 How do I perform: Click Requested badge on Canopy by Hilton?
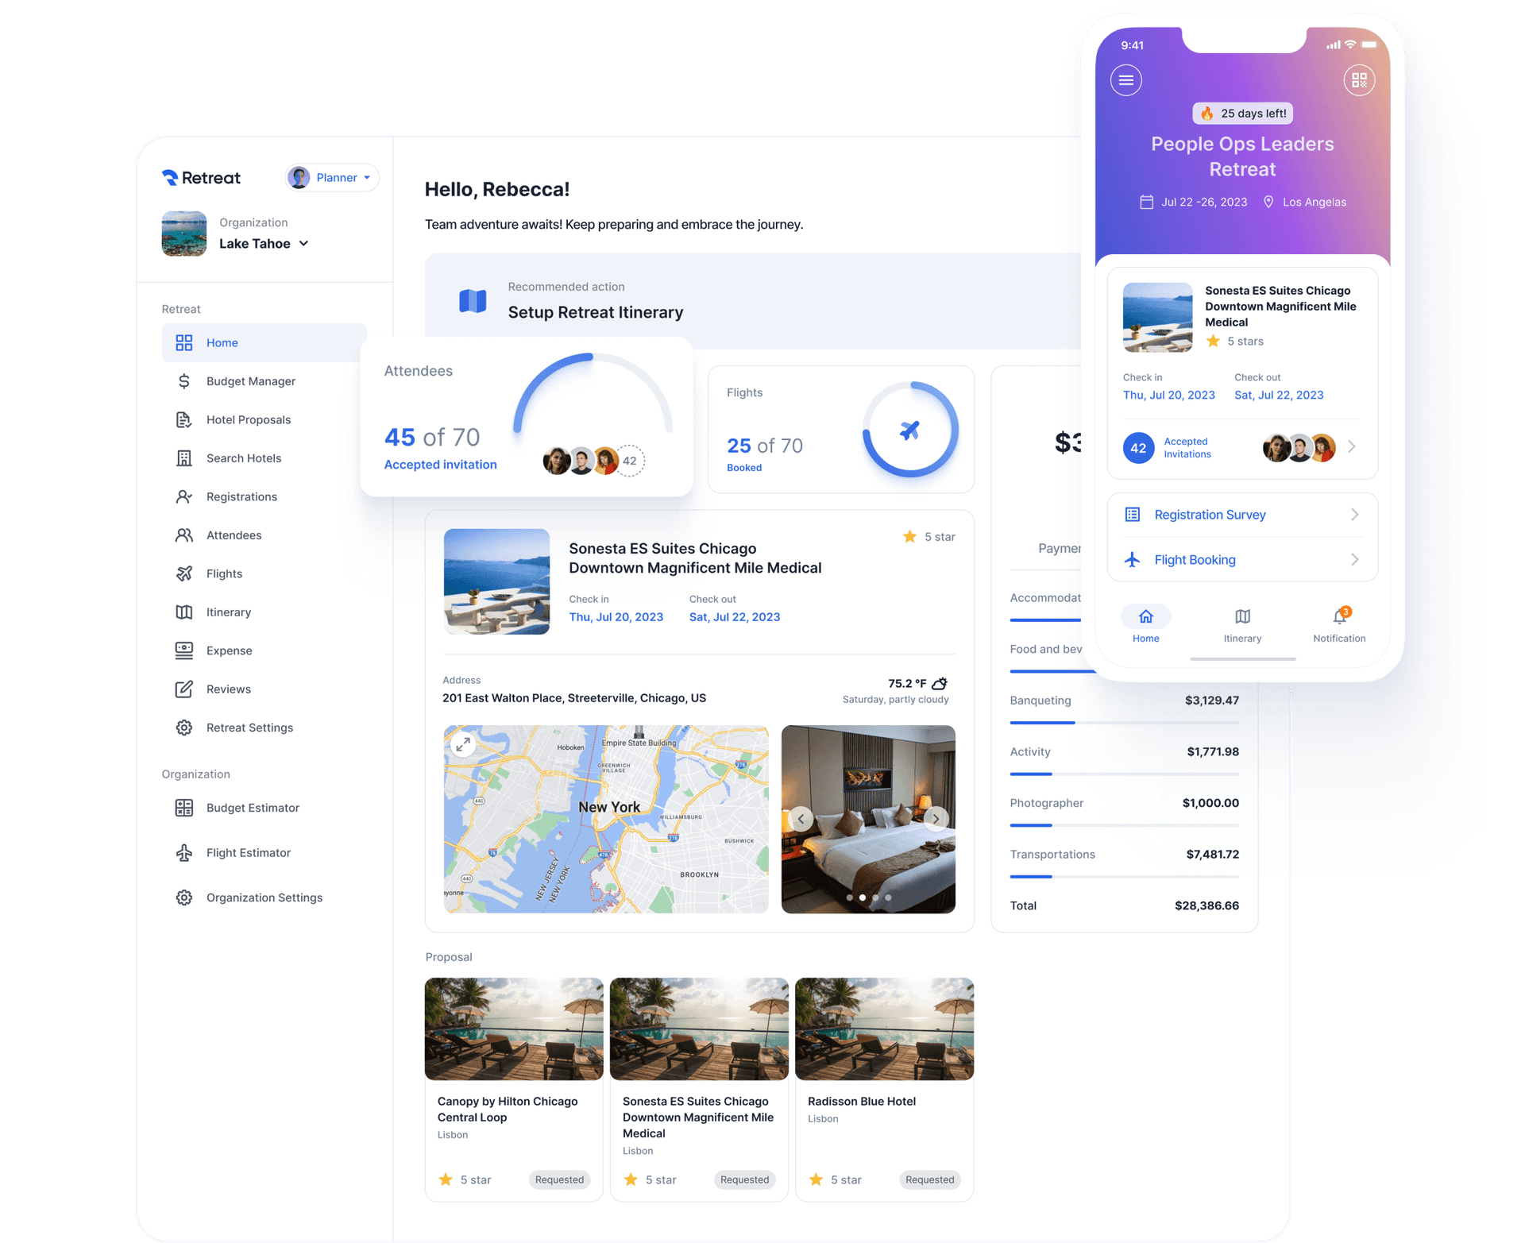(x=559, y=1179)
